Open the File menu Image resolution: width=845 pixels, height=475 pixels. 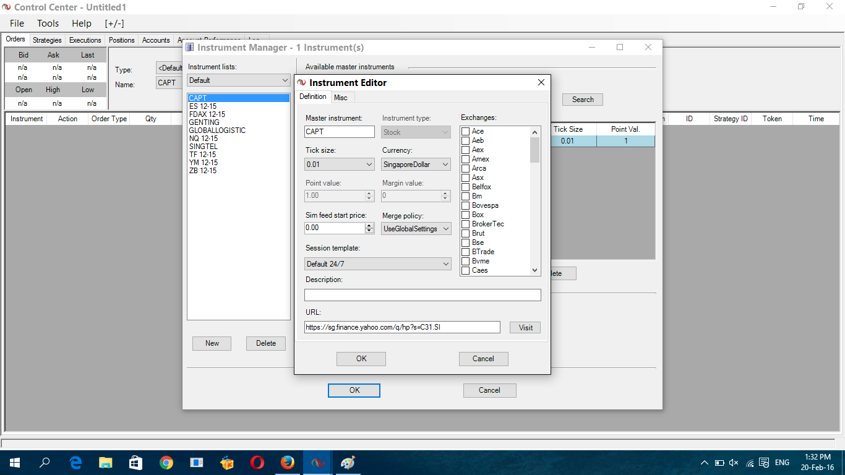point(17,24)
